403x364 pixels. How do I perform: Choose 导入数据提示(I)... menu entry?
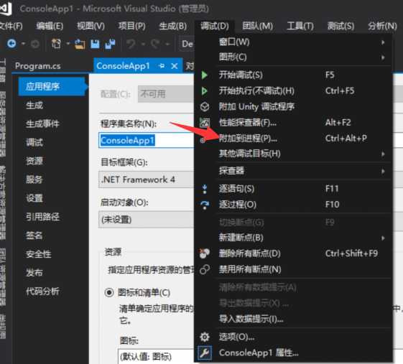tap(293, 319)
